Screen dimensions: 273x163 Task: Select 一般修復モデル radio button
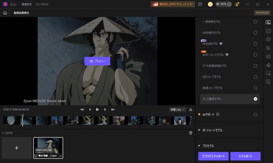256,22
